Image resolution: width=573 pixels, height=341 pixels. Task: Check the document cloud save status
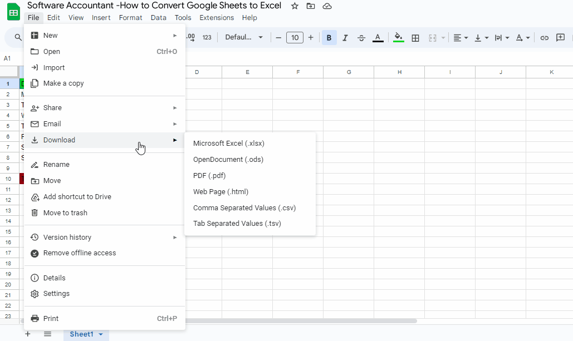(327, 6)
